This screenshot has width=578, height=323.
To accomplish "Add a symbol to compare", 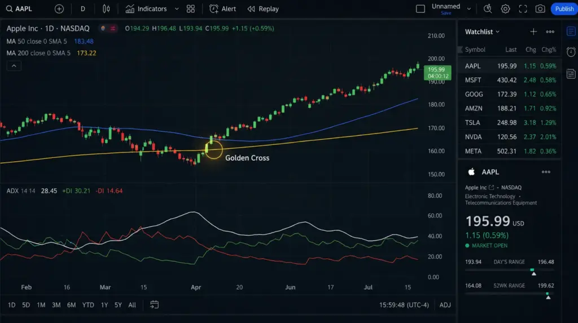I will [x=59, y=9].
